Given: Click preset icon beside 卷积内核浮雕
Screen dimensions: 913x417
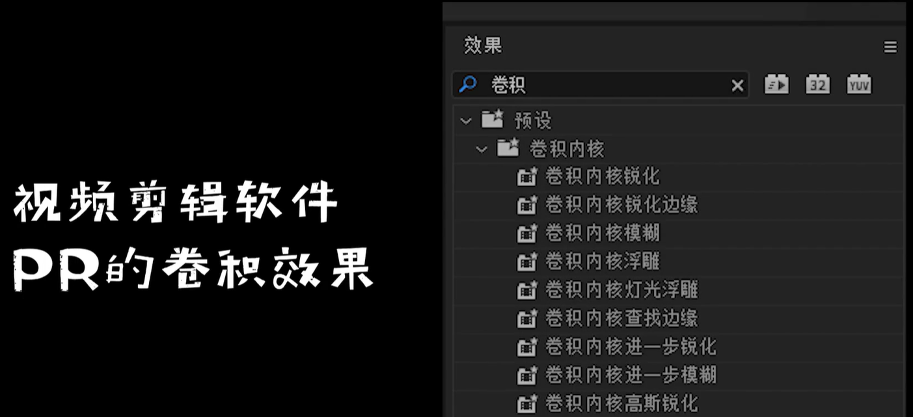Looking at the screenshot, I should pyautogui.click(x=527, y=262).
